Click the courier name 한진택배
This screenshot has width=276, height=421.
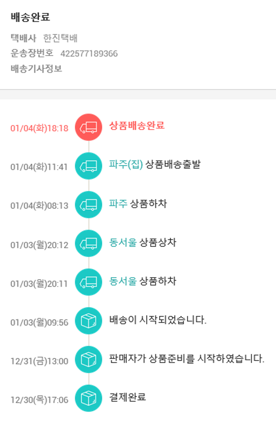pos(60,38)
